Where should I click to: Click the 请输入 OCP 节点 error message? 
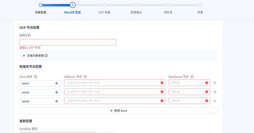(x=30, y=48)
